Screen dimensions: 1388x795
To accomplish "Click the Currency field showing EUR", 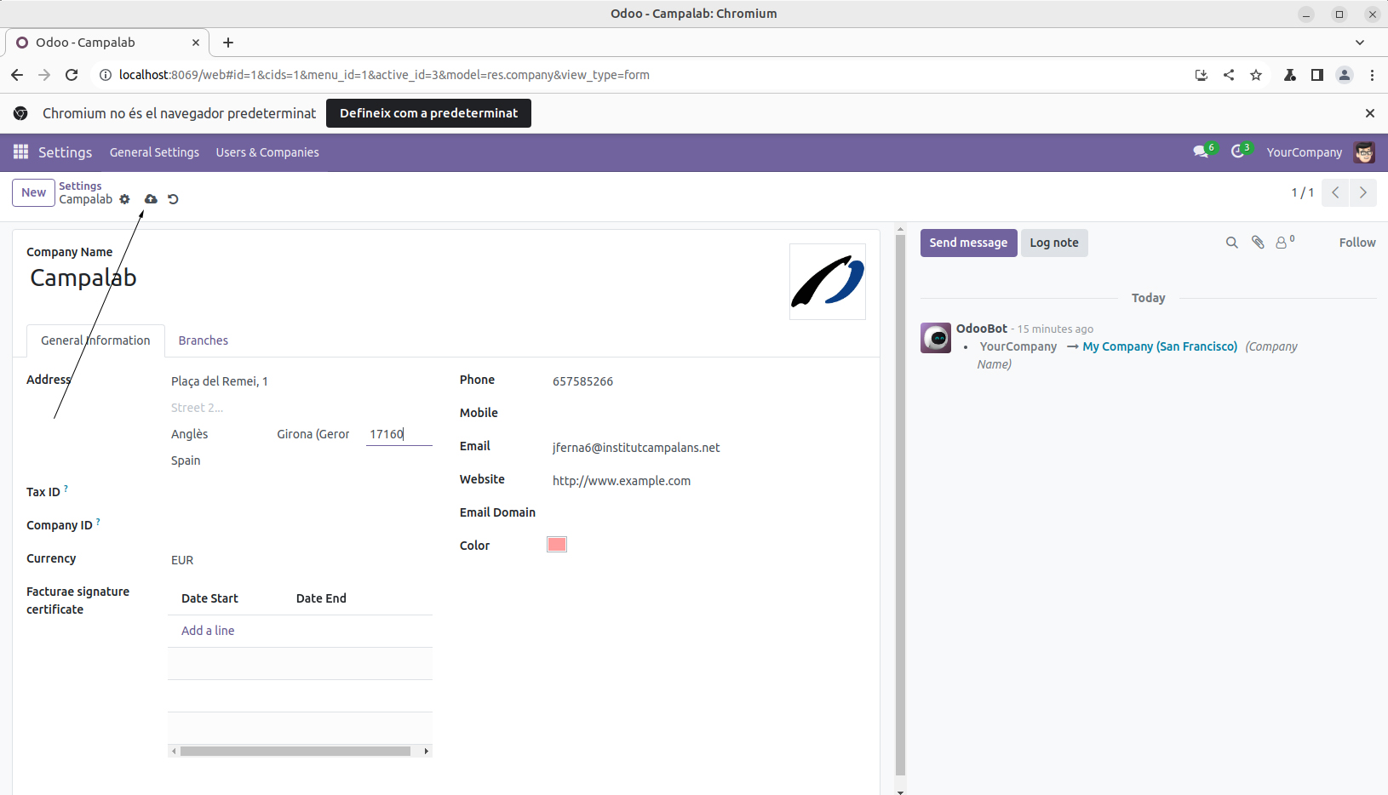I will (x=182, y=560).
